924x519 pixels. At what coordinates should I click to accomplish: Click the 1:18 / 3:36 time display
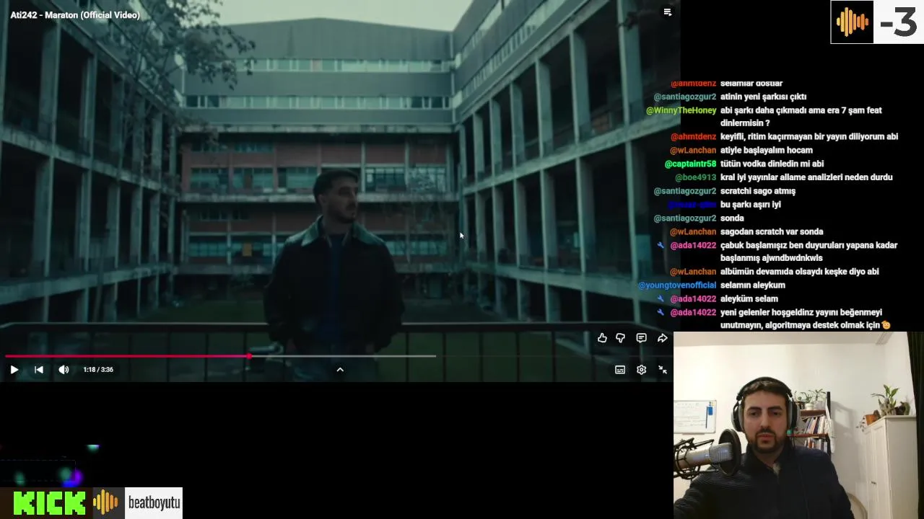tap(98, 370)
